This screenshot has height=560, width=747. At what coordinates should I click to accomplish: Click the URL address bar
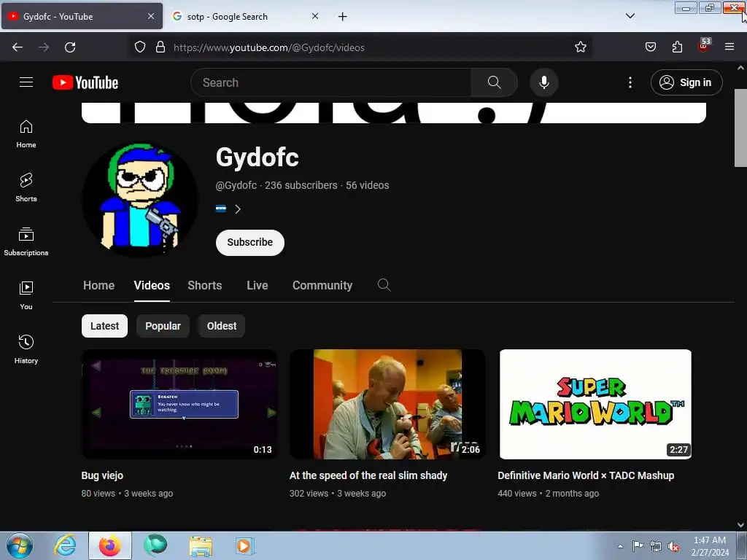pos(362,47)
